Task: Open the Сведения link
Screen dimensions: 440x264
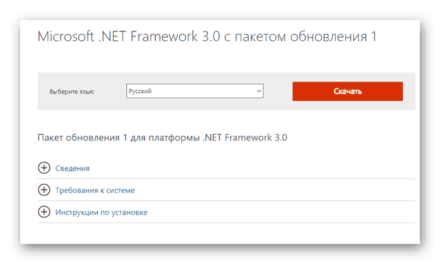Action: pyautogui.click(x=72, y=168)
